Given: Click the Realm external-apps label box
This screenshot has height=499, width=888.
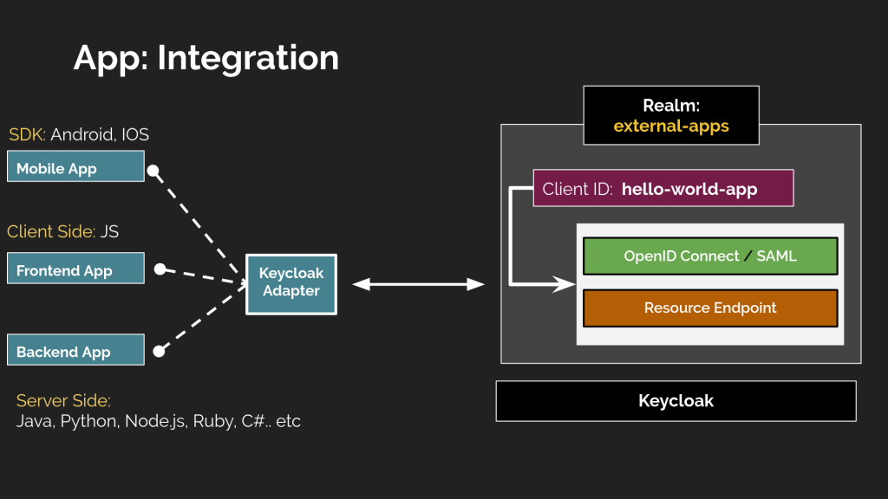Looking at the screenshot, I should point(670,115).
